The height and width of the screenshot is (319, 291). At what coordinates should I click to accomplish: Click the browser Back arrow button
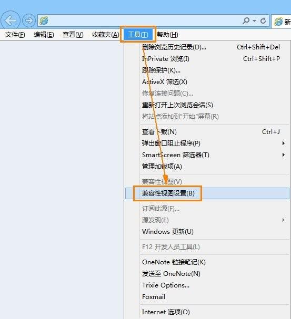point(11,20)
